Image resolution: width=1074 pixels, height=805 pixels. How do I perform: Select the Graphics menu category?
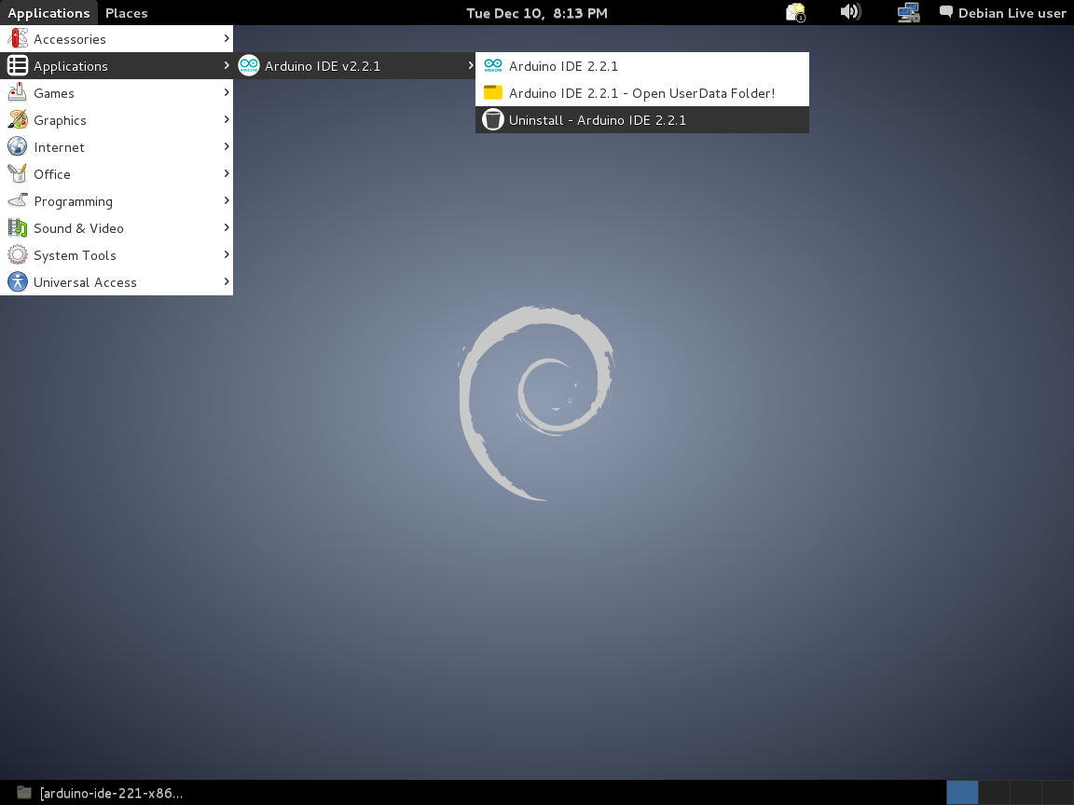coord(60,120)
